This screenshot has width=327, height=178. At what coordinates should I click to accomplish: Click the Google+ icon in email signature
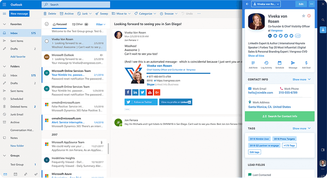[x=157, y=92]
